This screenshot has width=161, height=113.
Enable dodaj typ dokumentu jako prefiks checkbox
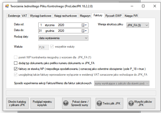(x=16, y=63)
